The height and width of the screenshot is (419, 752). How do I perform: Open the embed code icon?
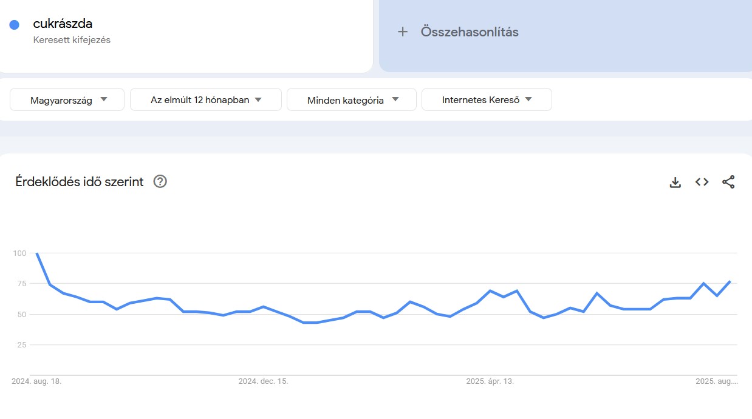pyautogui.click(x=702, y=181)
